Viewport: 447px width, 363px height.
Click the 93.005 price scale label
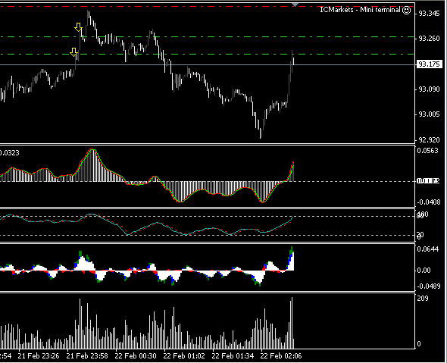click(429, 114)
